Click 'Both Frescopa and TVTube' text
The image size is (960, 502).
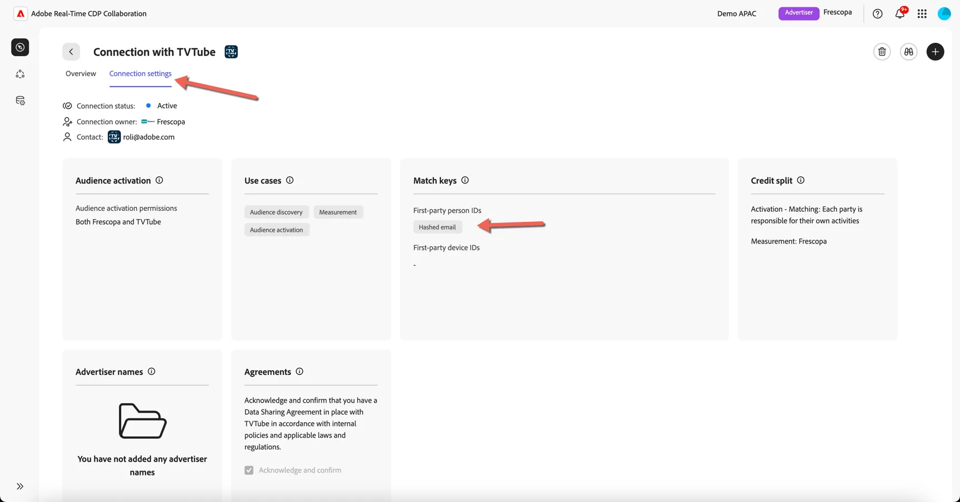click(118, 222)
